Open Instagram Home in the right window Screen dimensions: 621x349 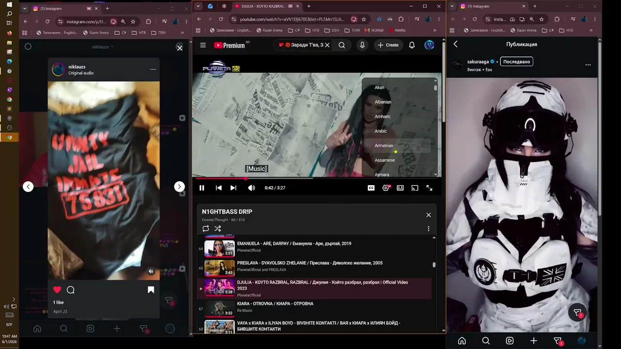tap(462, 341)
